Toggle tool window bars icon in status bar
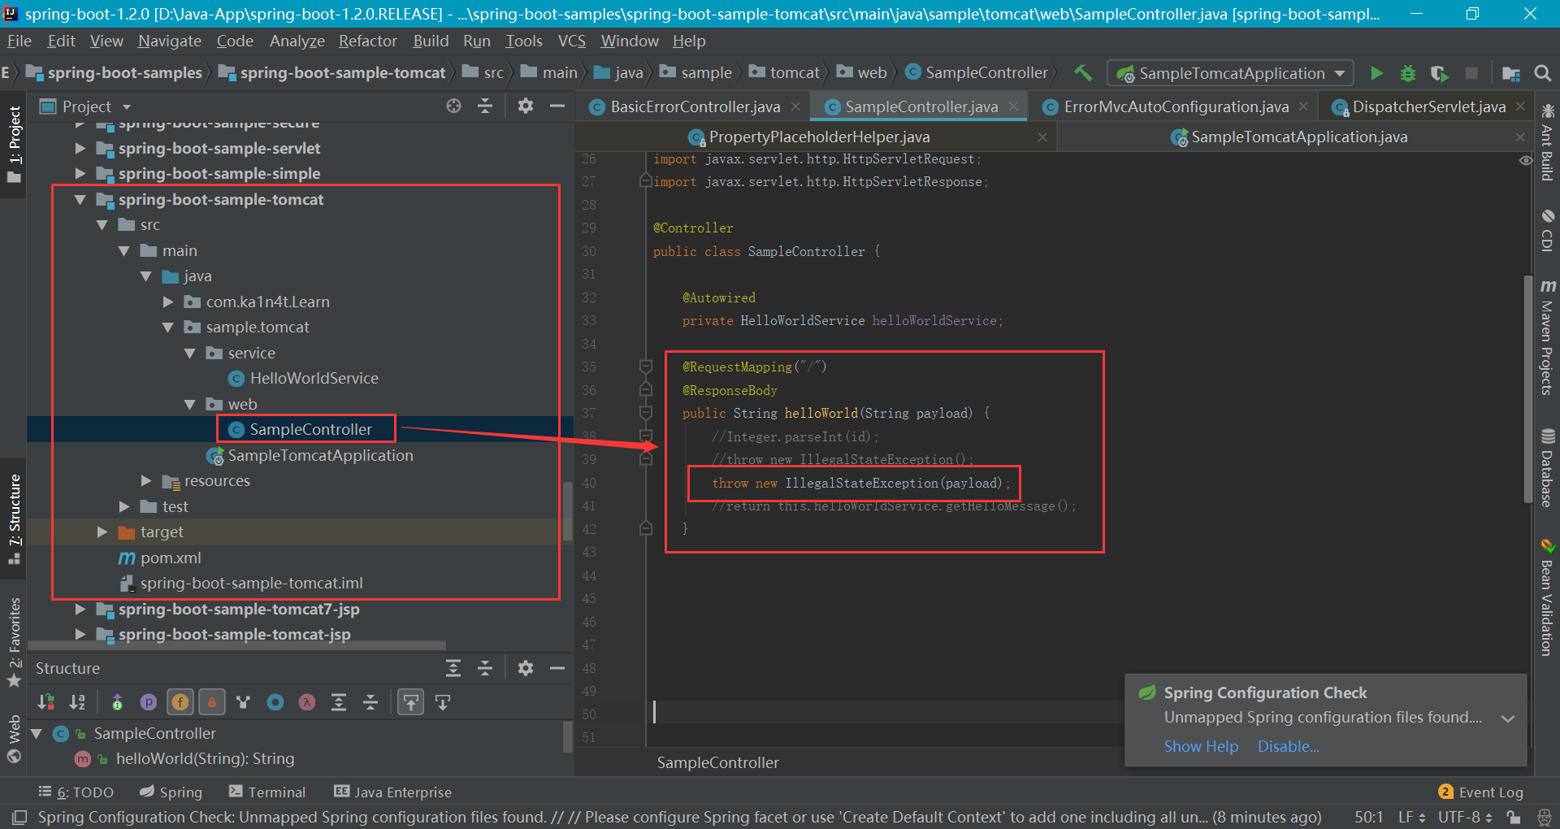The width and height of the screenshot is (1560, 829). click(19, 817)
